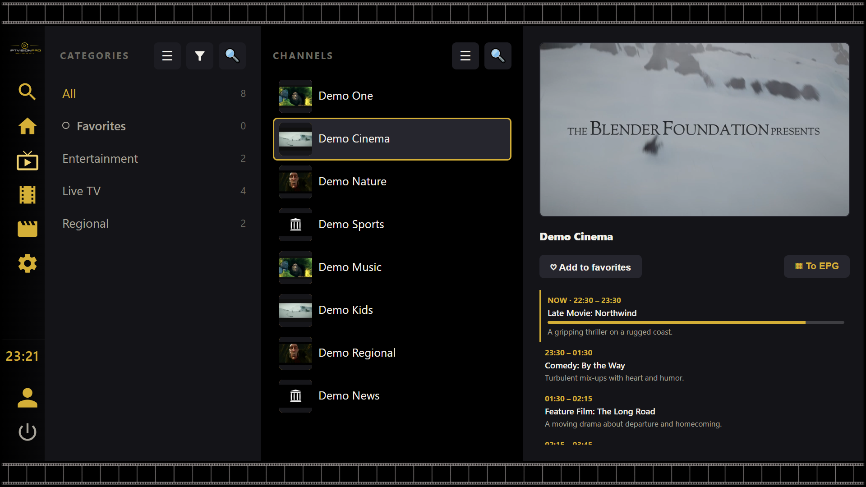Select the Entertainment category

coord(154,159)
